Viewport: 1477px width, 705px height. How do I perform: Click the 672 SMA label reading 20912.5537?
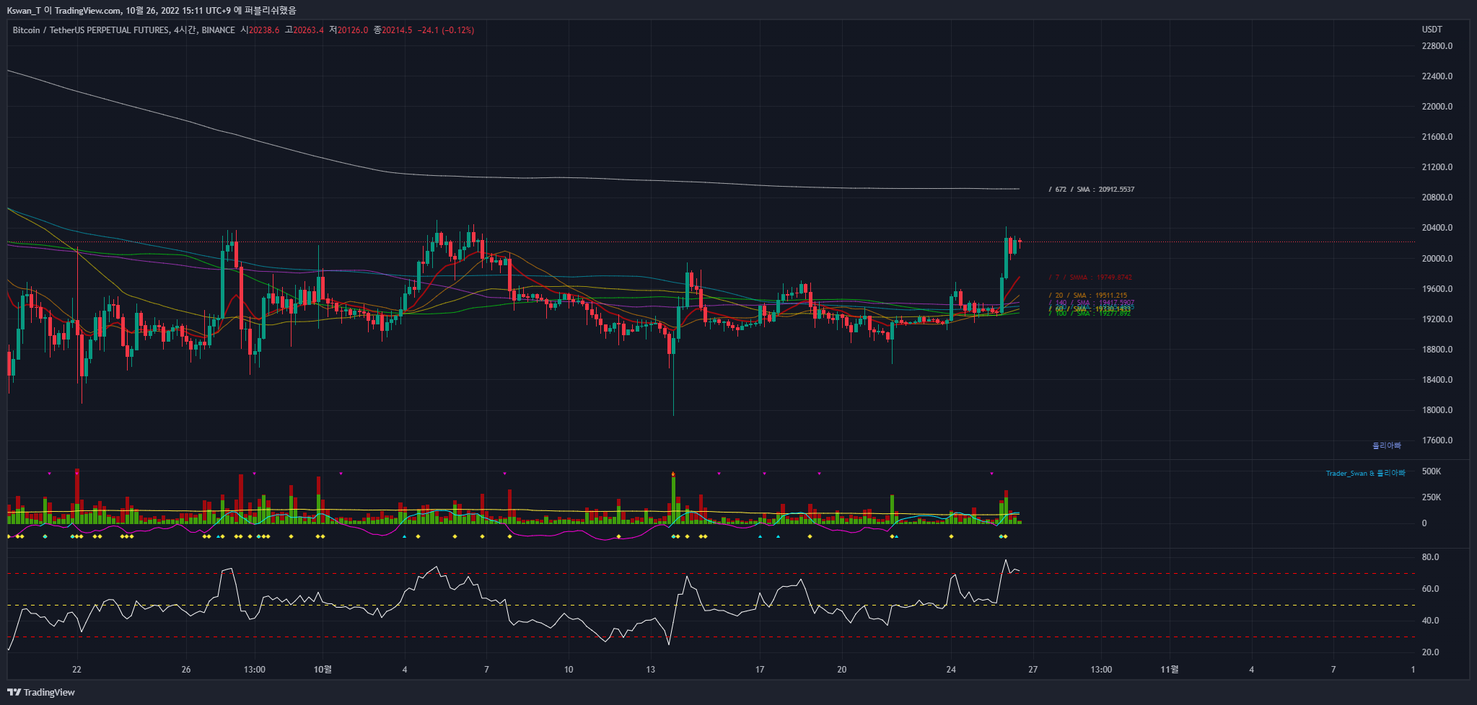[1092, 190]
